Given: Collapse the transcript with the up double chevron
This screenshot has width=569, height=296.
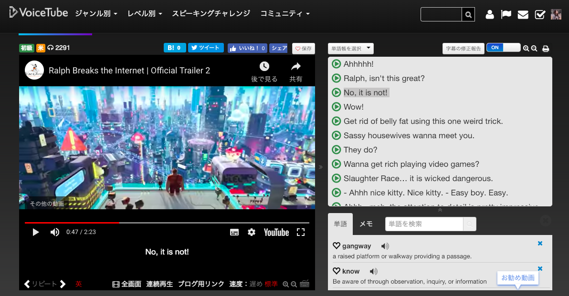Looking at the screenshot, I should click(440, 210).
